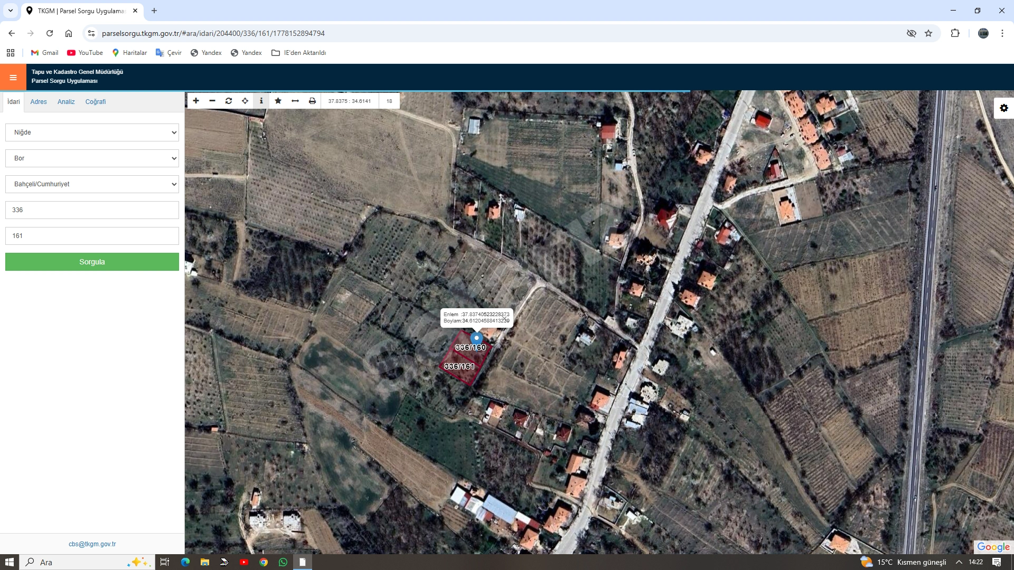Show hidden system tray icons
The width and height of the screenshot is (1014, 570).
pos(959,562)
